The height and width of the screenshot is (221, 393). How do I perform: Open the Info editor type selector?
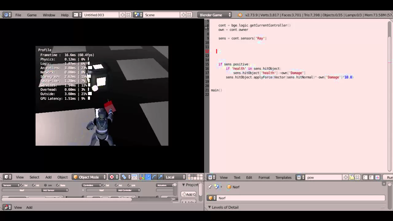coord(7,15)
